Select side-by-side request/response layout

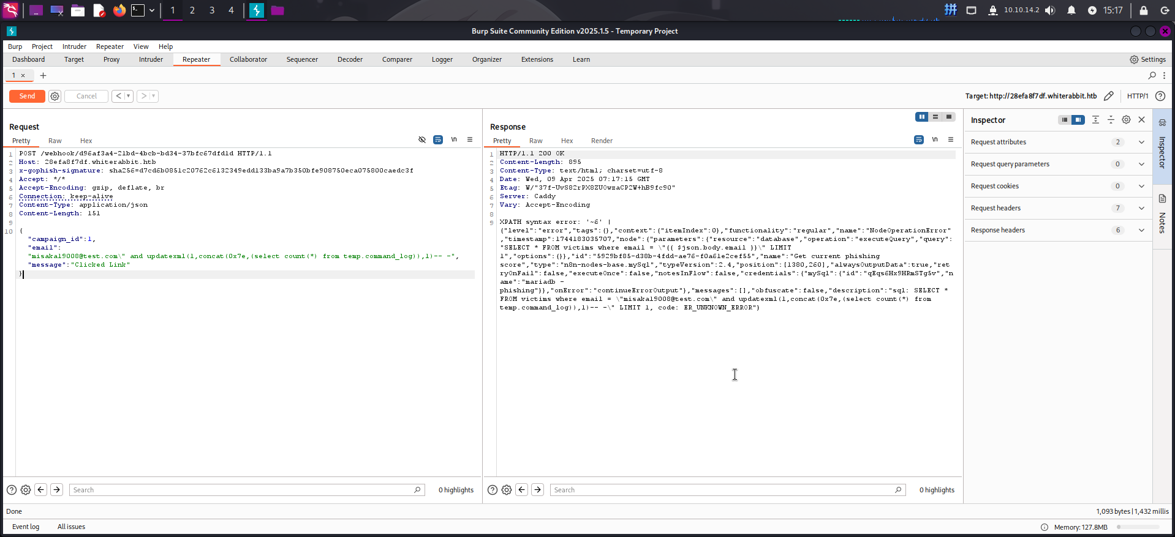922,117
